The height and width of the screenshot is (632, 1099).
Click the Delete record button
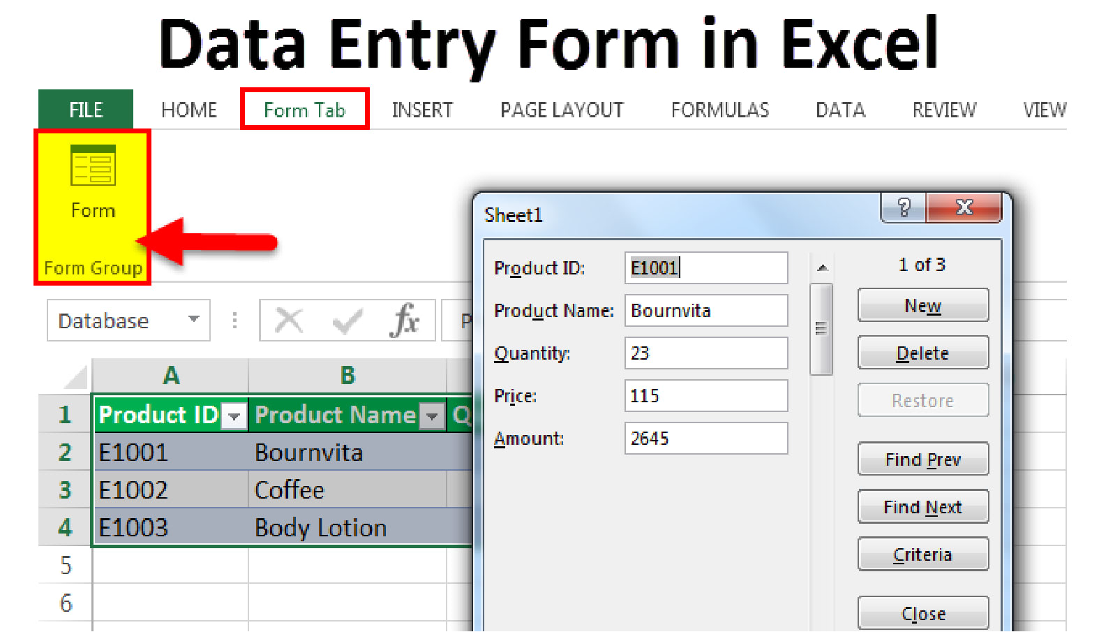point(922,353)
